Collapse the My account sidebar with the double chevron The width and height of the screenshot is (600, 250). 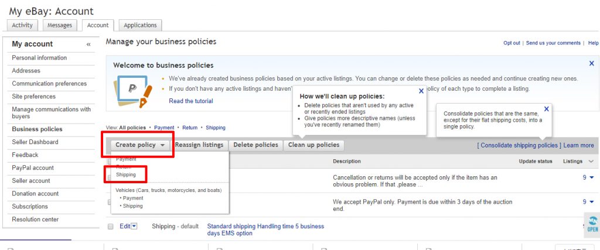[x=88, y=44]
